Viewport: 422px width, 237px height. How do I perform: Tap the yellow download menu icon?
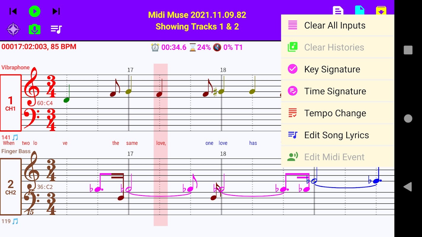[381, 11]
